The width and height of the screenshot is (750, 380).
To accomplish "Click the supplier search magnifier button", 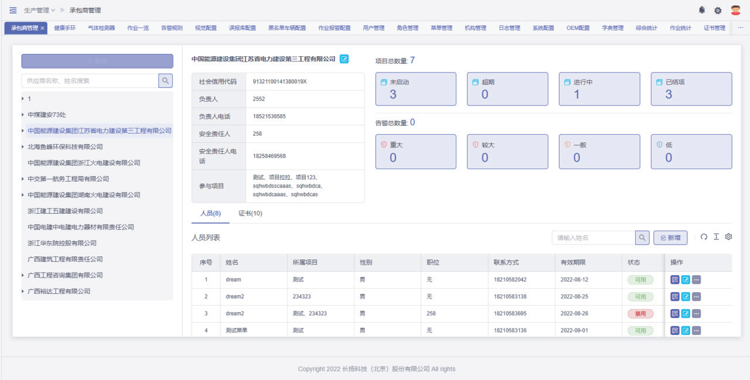I will click(166, 81).
